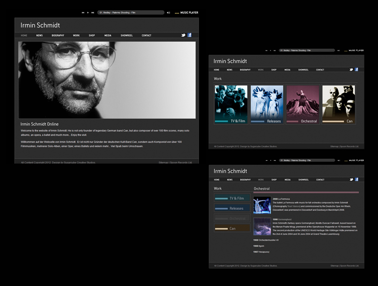Select SHOWREEL in Orchestral page navigation

[303, 180]
